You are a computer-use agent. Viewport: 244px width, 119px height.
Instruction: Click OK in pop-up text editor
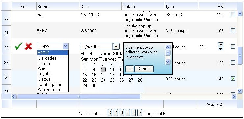pyautogui.click(x=130, y=69)
